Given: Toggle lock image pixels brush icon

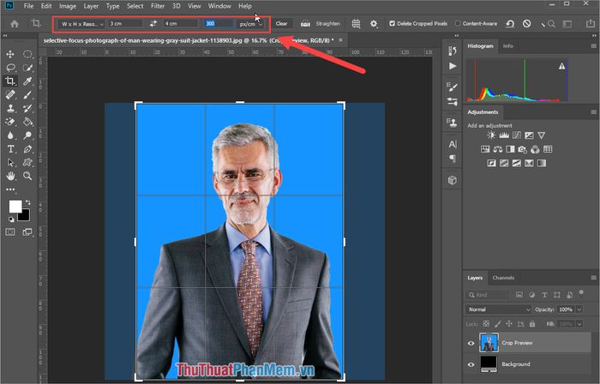Looking at the screenshot, I should [497, 323].
